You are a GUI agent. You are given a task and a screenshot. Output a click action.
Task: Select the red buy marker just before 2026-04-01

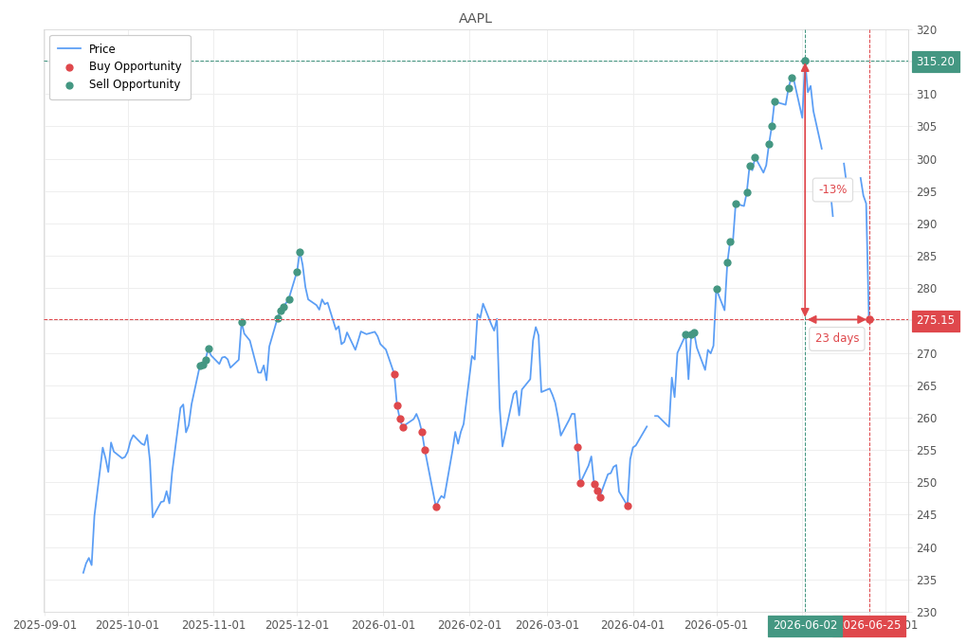[x=628, y=507]
